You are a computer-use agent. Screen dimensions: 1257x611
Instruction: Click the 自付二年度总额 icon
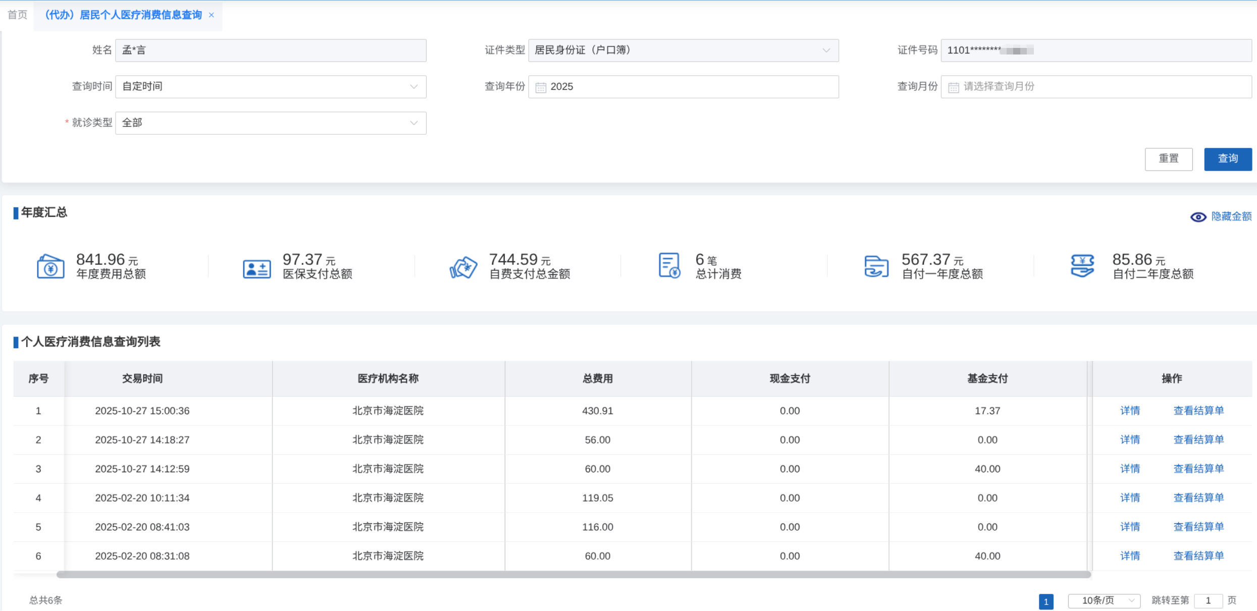pyautogui.click(x=1082, y=266)
